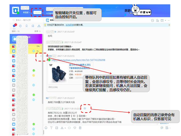Open the organization tree tab
Viewport: 181px width, 136px height.
pyautogui.click(x=39, y=26)
